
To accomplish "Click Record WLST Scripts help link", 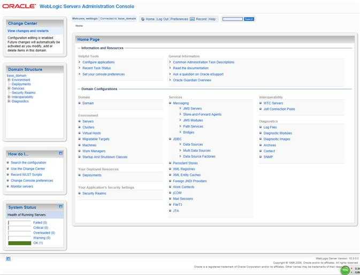I will [26, 175].
